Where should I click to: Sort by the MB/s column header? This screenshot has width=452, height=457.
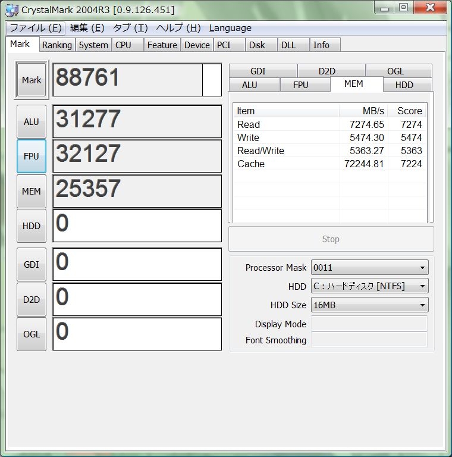(x=363, y=111)
